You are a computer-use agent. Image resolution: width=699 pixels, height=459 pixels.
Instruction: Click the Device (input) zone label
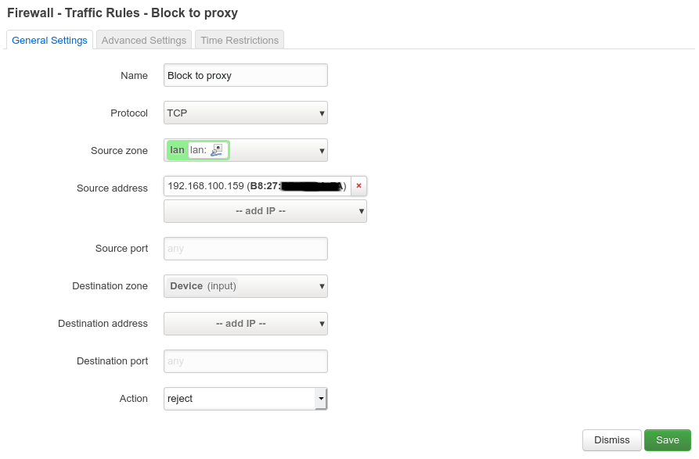(x=203, y=286)
